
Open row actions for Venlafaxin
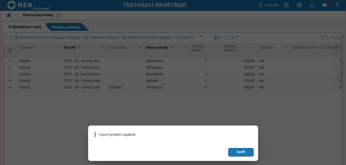(x=10, y=87)
